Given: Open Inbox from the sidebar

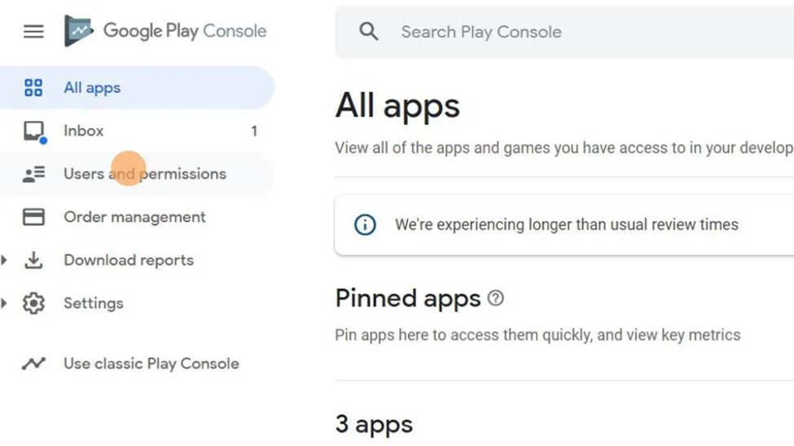Looking at the screenshot, I should pos(137,130).
